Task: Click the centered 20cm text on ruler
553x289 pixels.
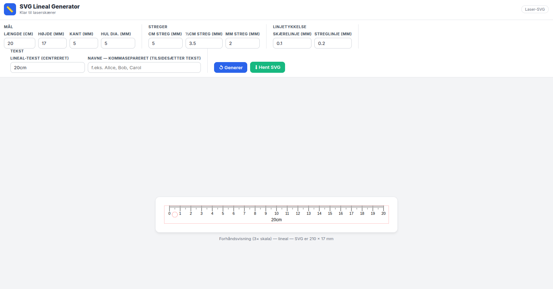Action: coord(276,220)
